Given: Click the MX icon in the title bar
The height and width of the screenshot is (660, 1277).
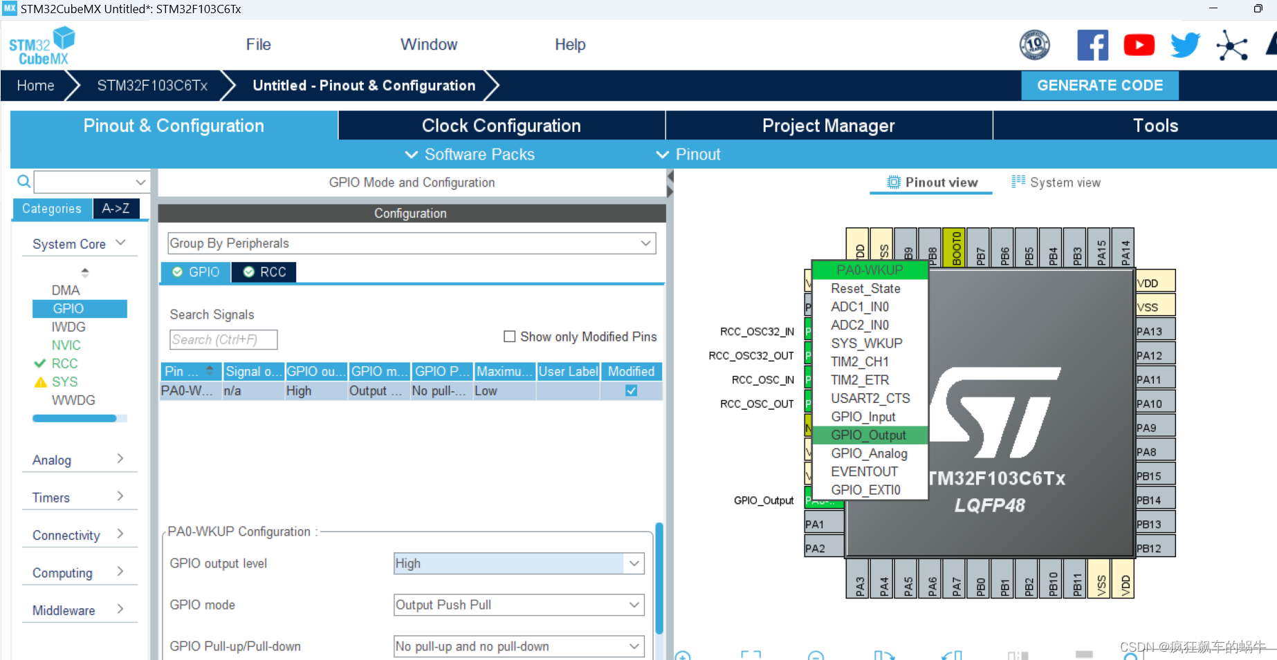Looking at the screenshot, I should coord(10,9).
